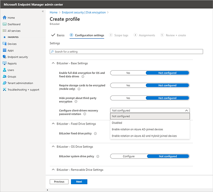The width and height of the screenshot is (213, 192).
Task: Open the Apps grid icon
Action: point(5,50)
